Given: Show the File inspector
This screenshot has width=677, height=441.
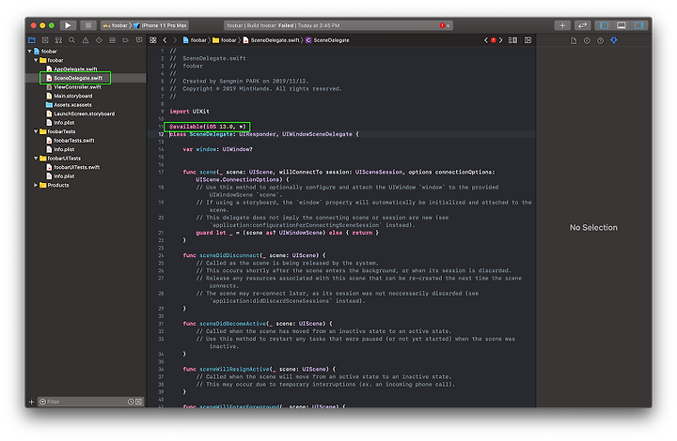Looking at the screenshot, I should pyautogui.click(x=574, y=40).
